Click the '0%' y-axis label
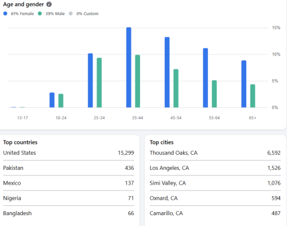 click(275, 107)
